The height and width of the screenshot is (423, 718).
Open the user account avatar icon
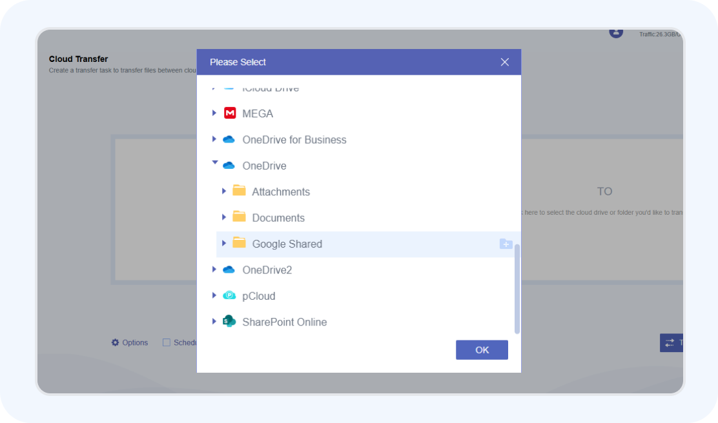[x=616, y=33]
